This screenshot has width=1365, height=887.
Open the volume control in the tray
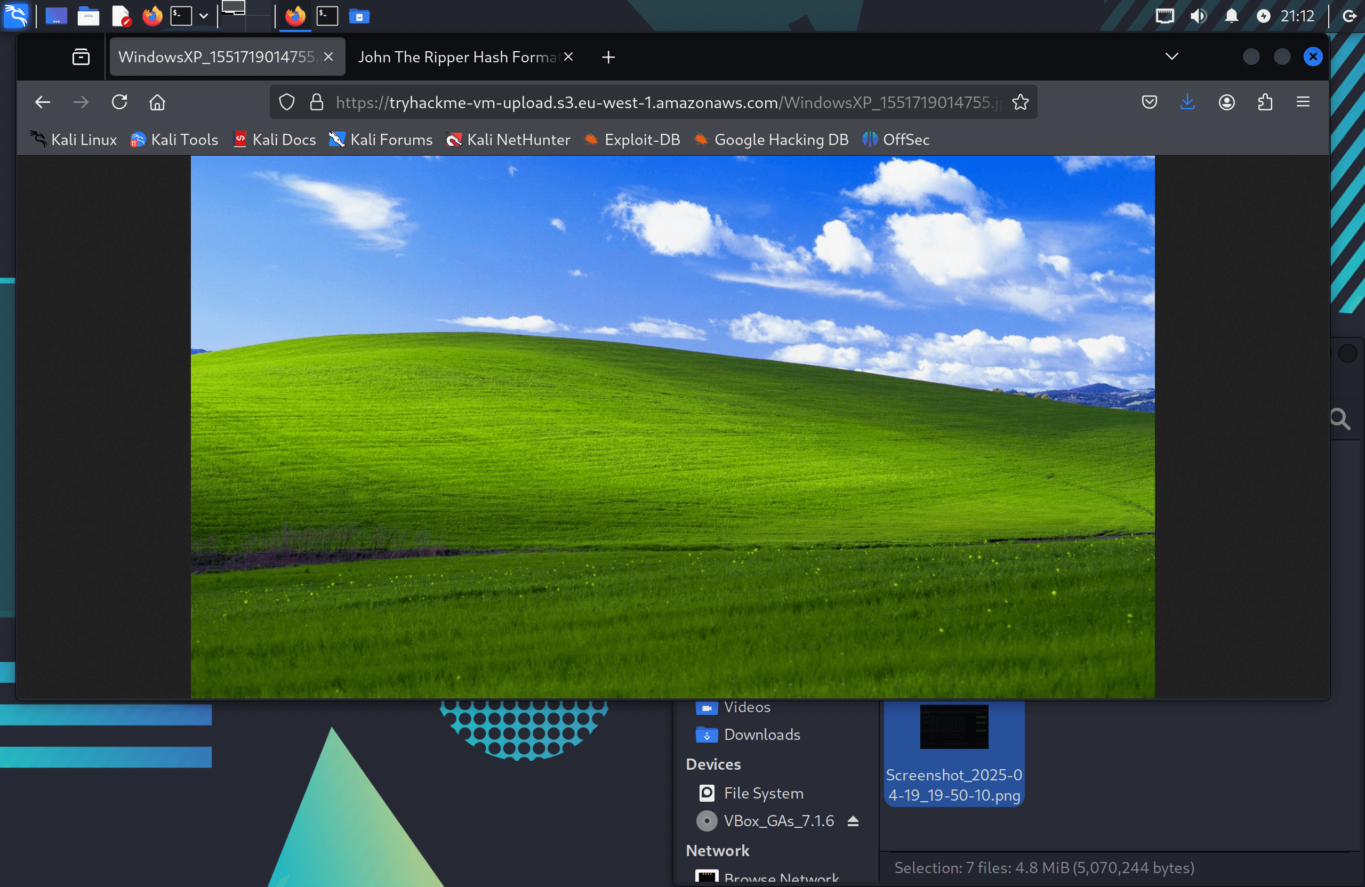[x=1198, y=16]
